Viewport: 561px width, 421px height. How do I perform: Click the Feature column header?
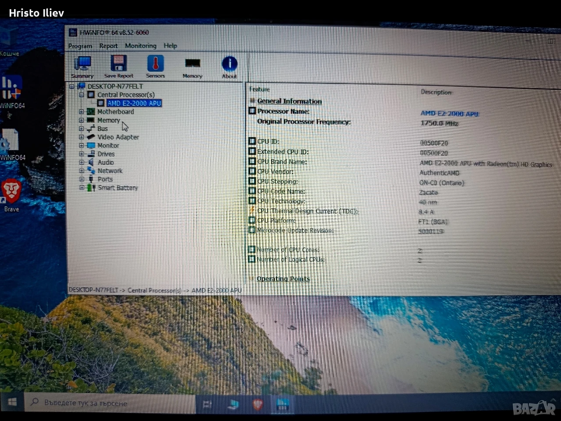click(x=260, y=89)
